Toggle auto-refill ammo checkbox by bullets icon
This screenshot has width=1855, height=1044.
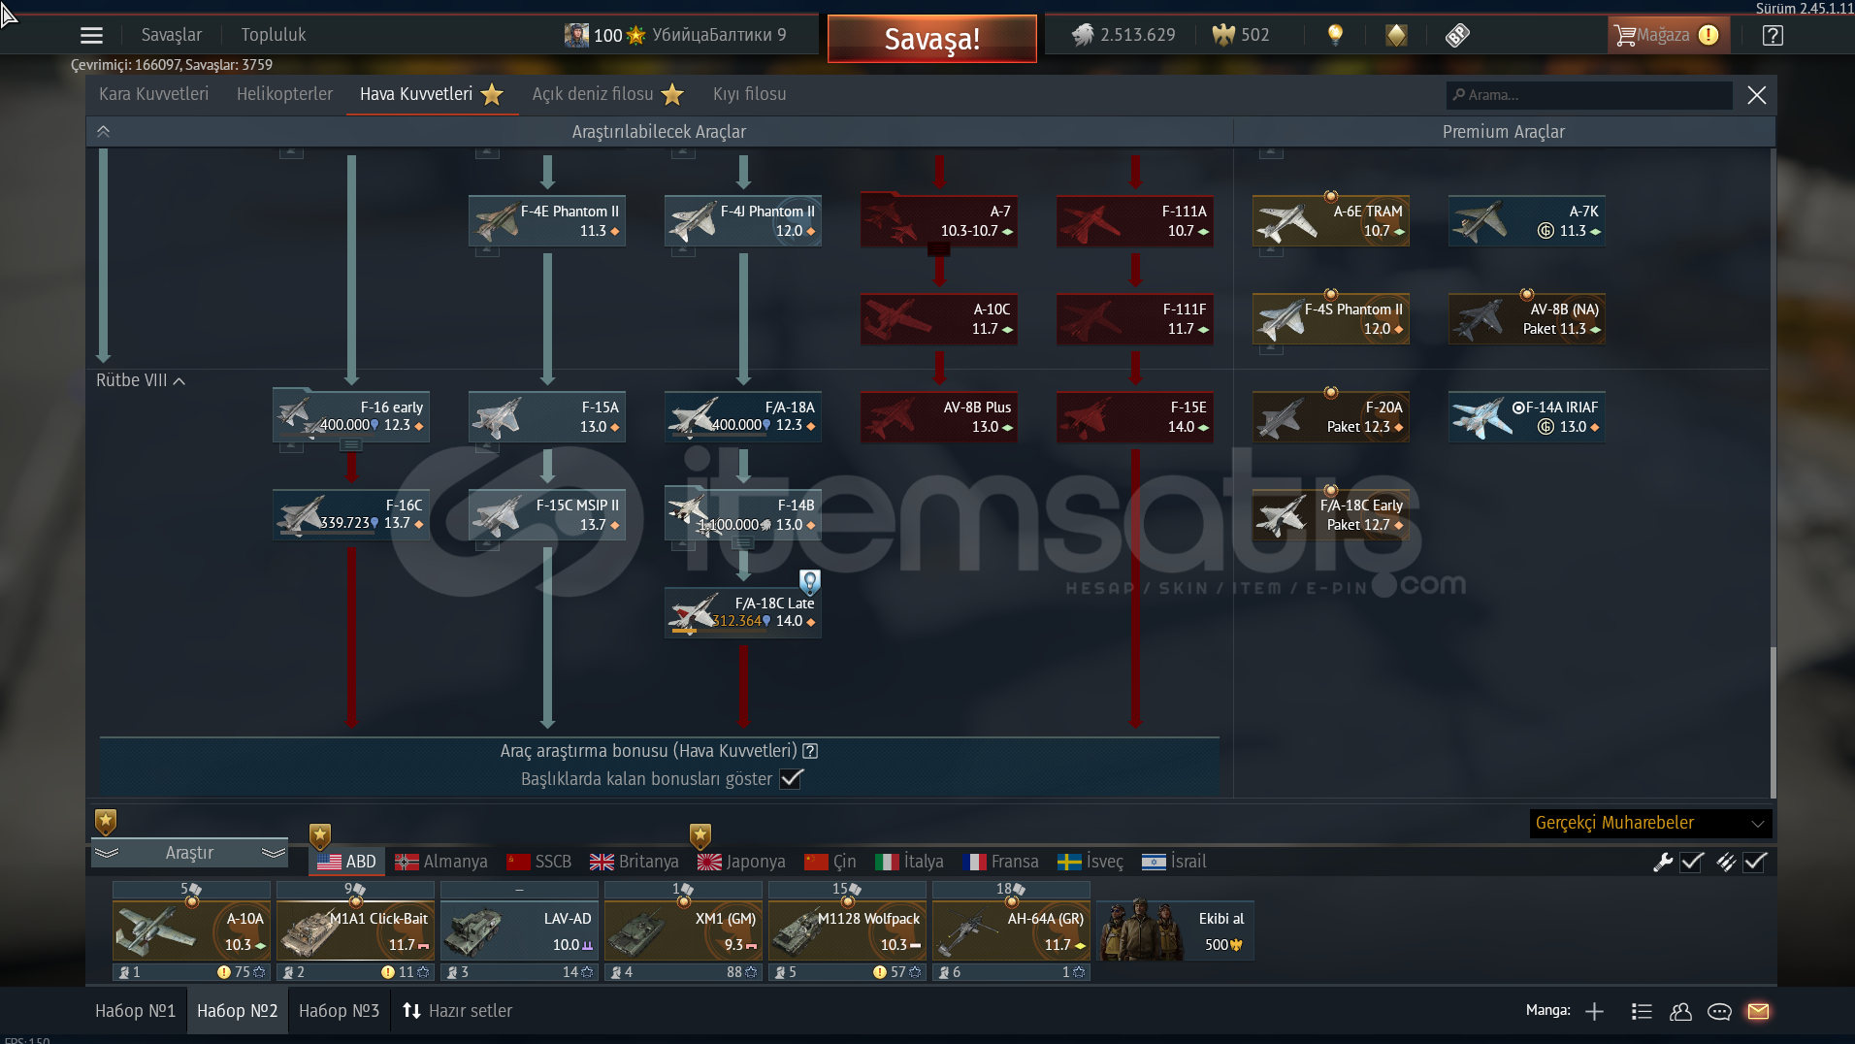point(1755,862)
